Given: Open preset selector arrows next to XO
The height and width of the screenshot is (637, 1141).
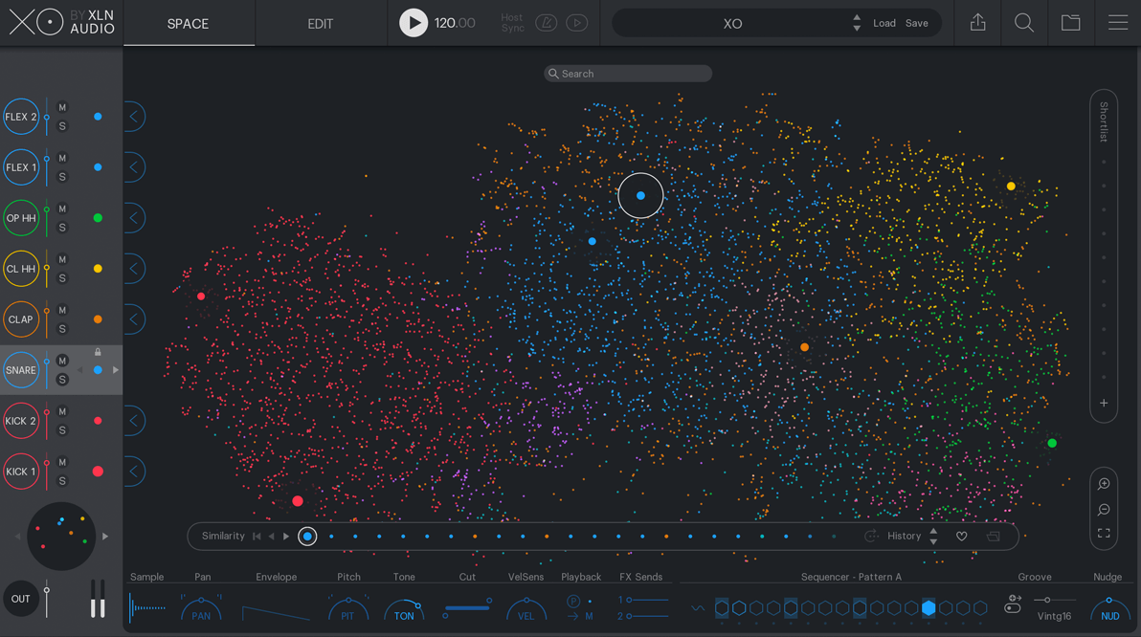Looking at the screenshot, I should pos(856,23).
